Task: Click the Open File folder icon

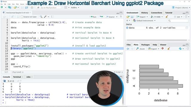Action: 15,7
